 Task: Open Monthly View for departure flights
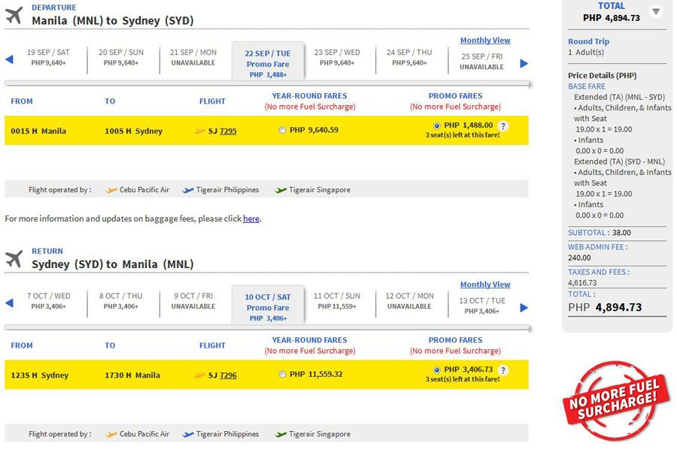tap(485, 40)
